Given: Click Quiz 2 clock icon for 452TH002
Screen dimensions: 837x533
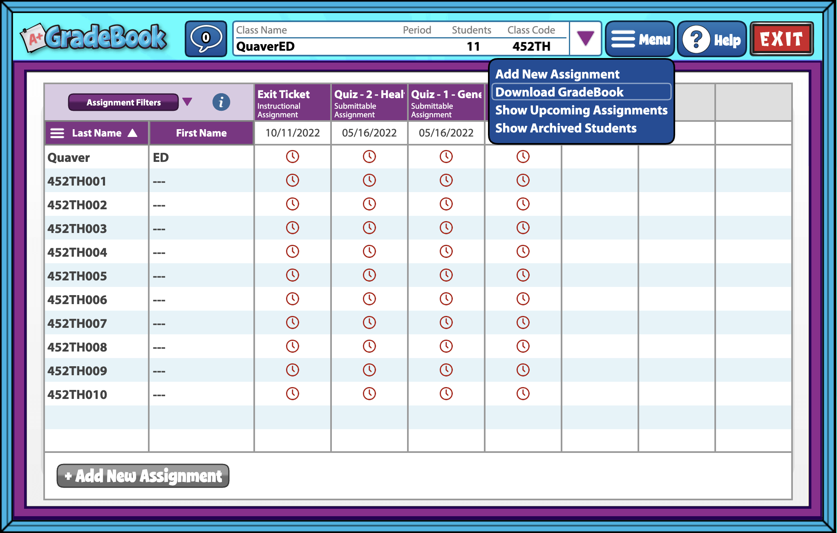Looking at the screenshot, I should pyautogui.click(x=369, y=204).
